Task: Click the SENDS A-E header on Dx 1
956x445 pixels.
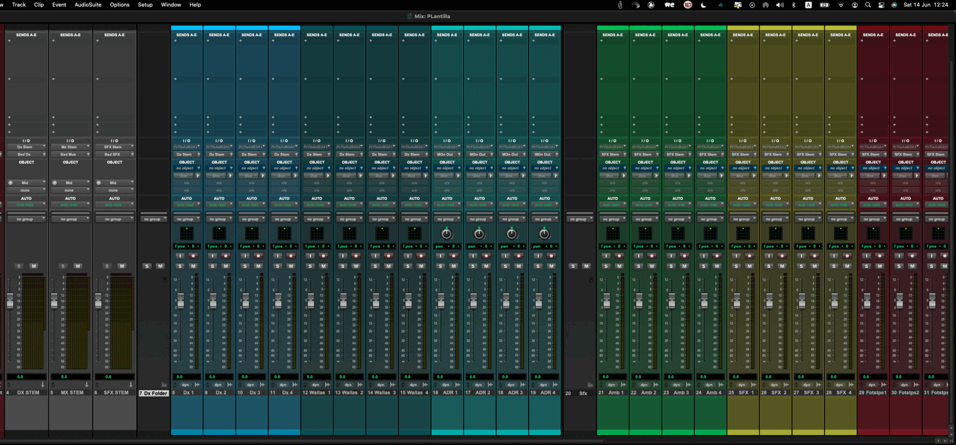Action: pos(187,35)
